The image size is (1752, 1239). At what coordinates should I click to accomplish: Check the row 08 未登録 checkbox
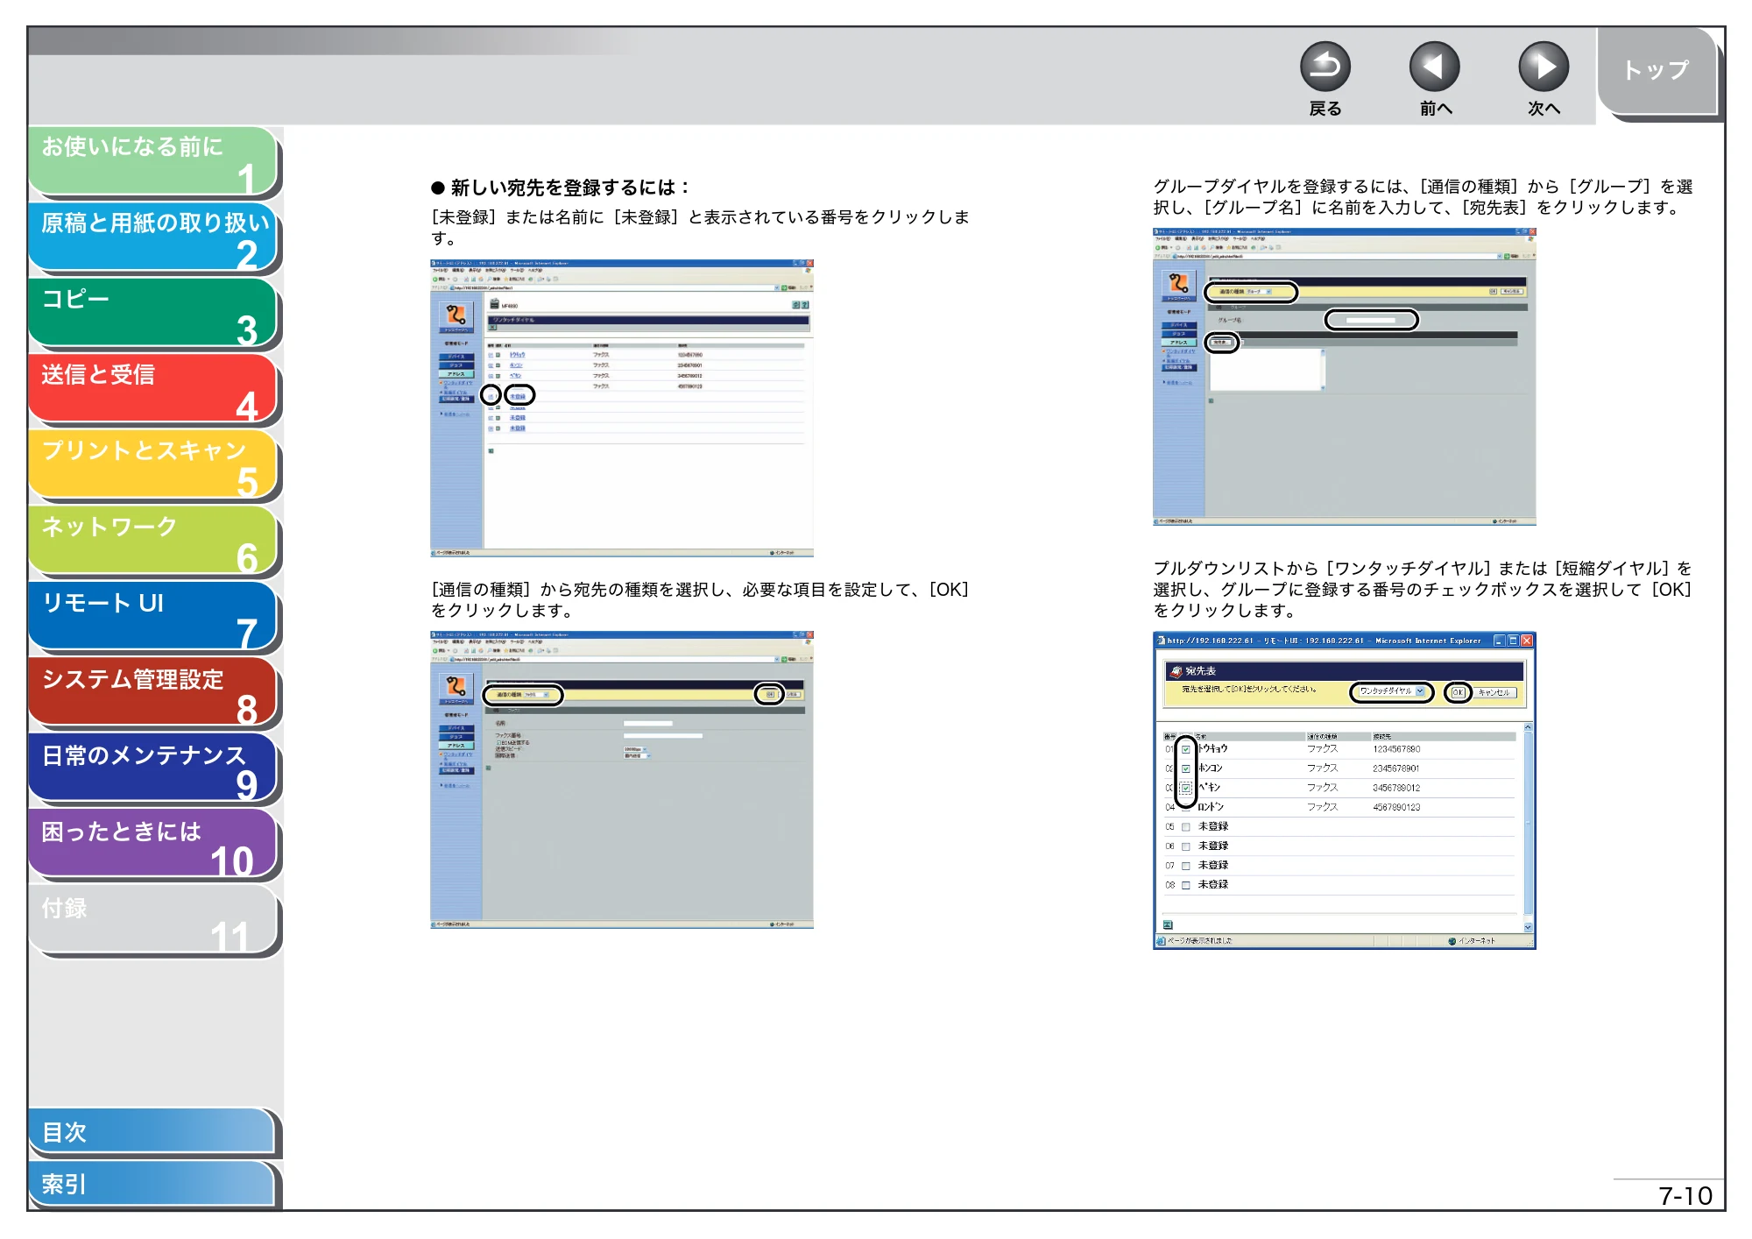(x=1186, y=885)
